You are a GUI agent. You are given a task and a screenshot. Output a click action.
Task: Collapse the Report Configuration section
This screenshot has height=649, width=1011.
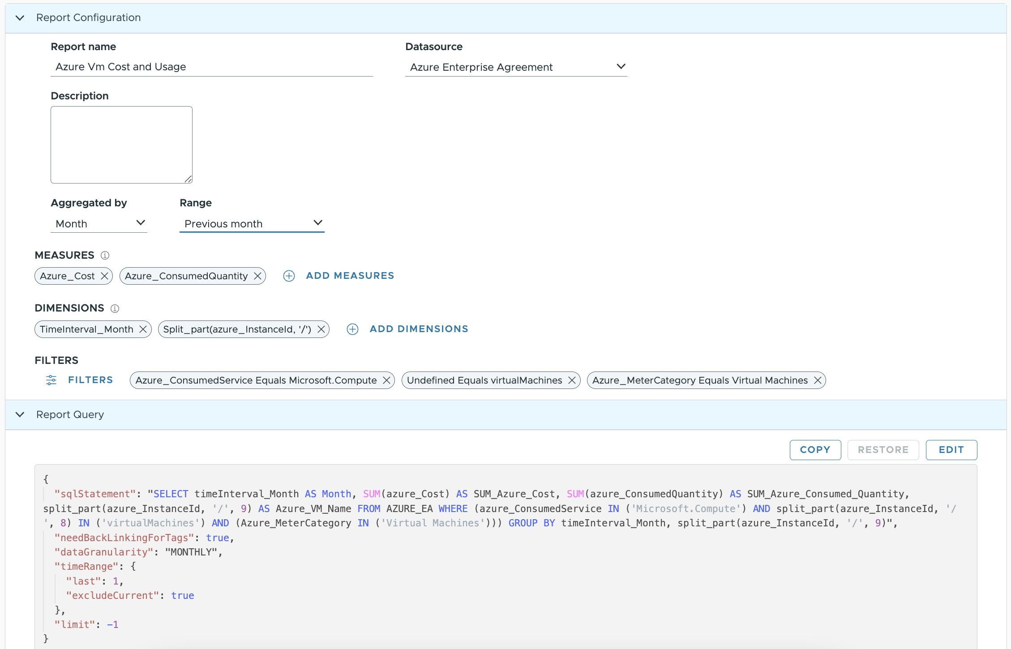click(x=20, y=18)
